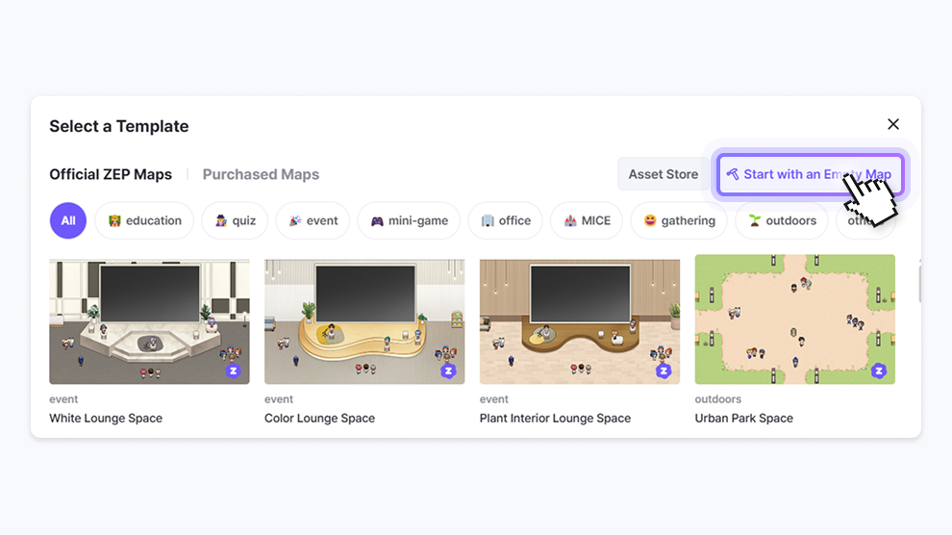The image size is (952, 535).
Task: Click the sprout icon on outdoors chip
Action: 755,220
